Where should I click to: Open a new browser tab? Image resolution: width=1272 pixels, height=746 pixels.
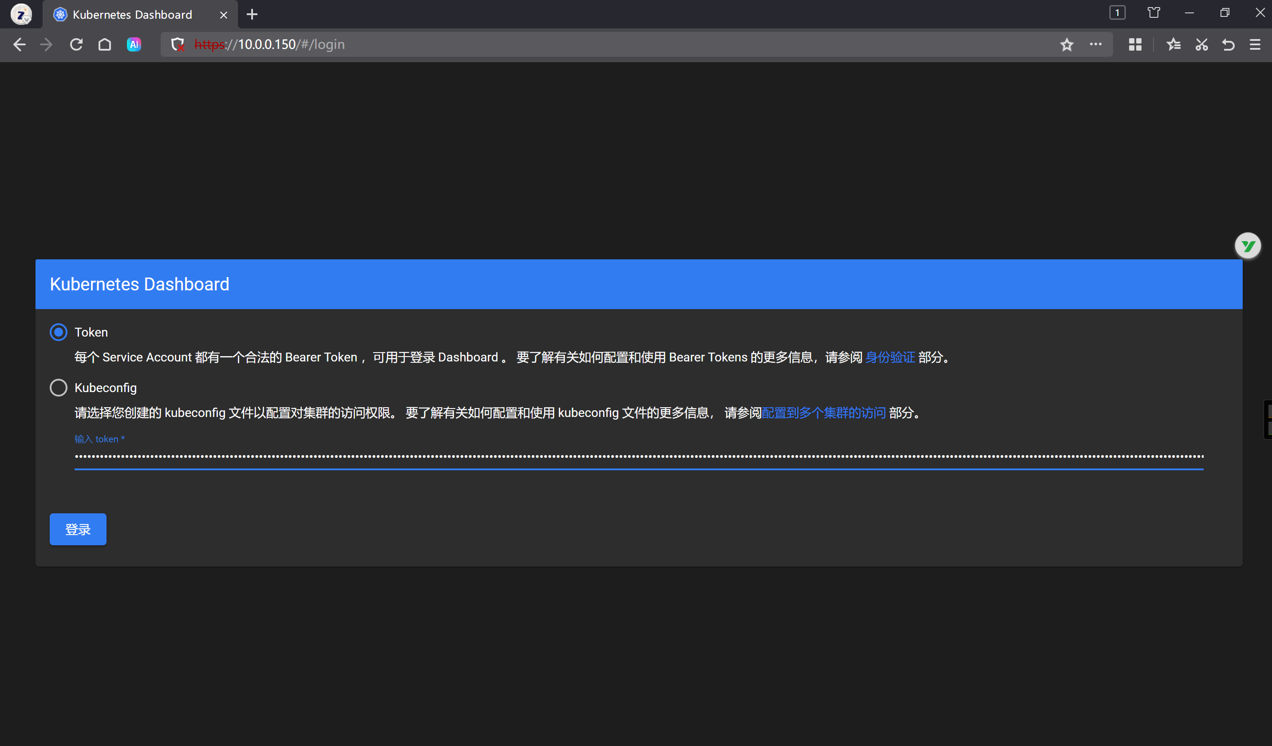[x=252, y=15]
